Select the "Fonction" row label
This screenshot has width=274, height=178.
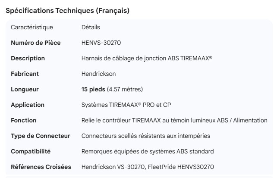coord(23,121)
